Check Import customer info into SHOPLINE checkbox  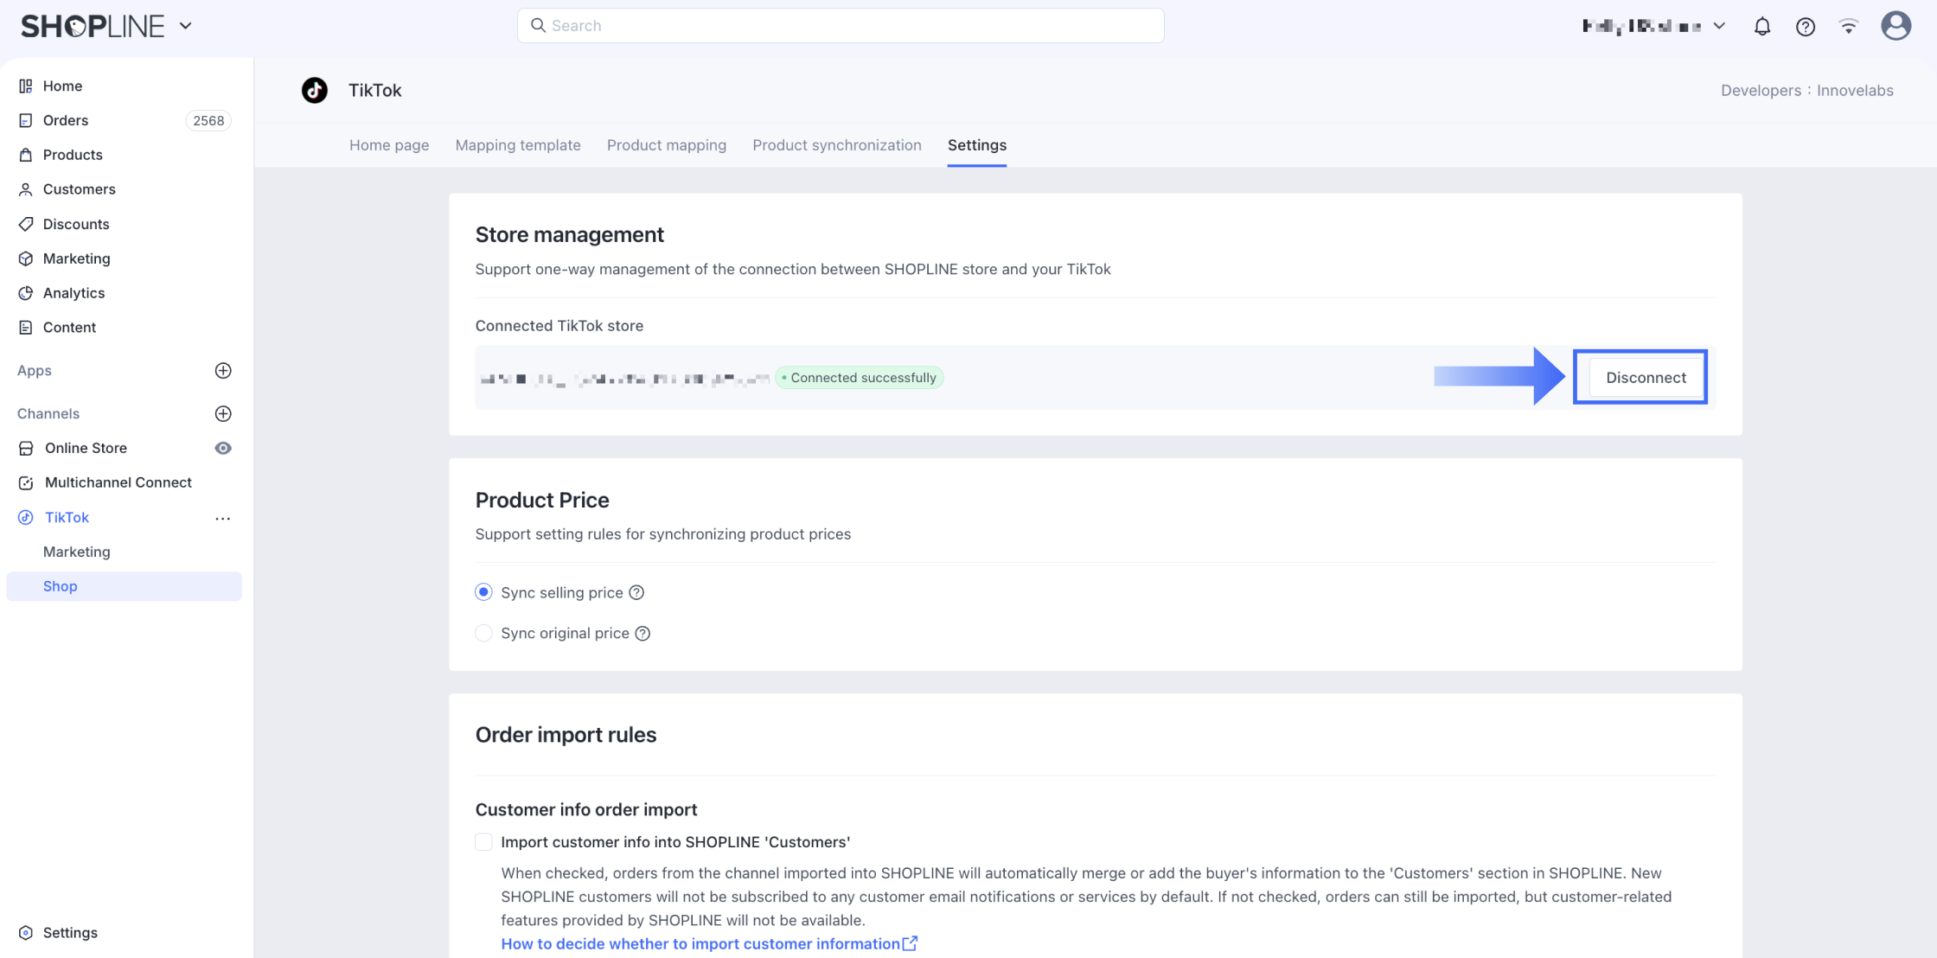pos(483,842)
